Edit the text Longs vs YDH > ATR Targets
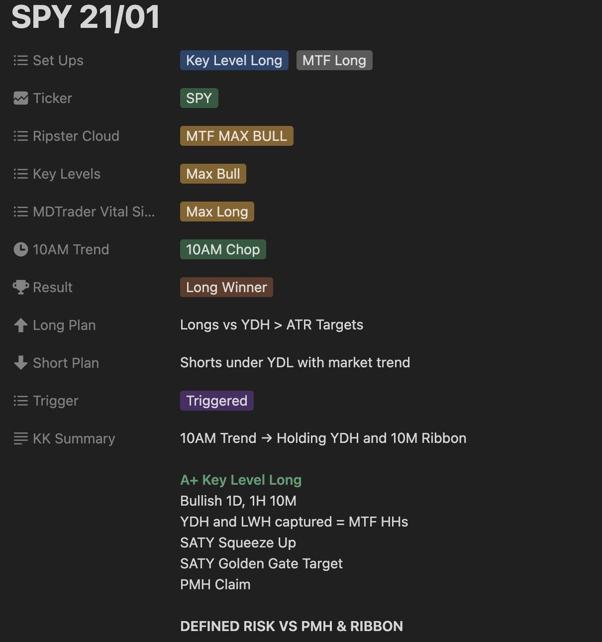602x642 pixels. click(x=272, y=325)
